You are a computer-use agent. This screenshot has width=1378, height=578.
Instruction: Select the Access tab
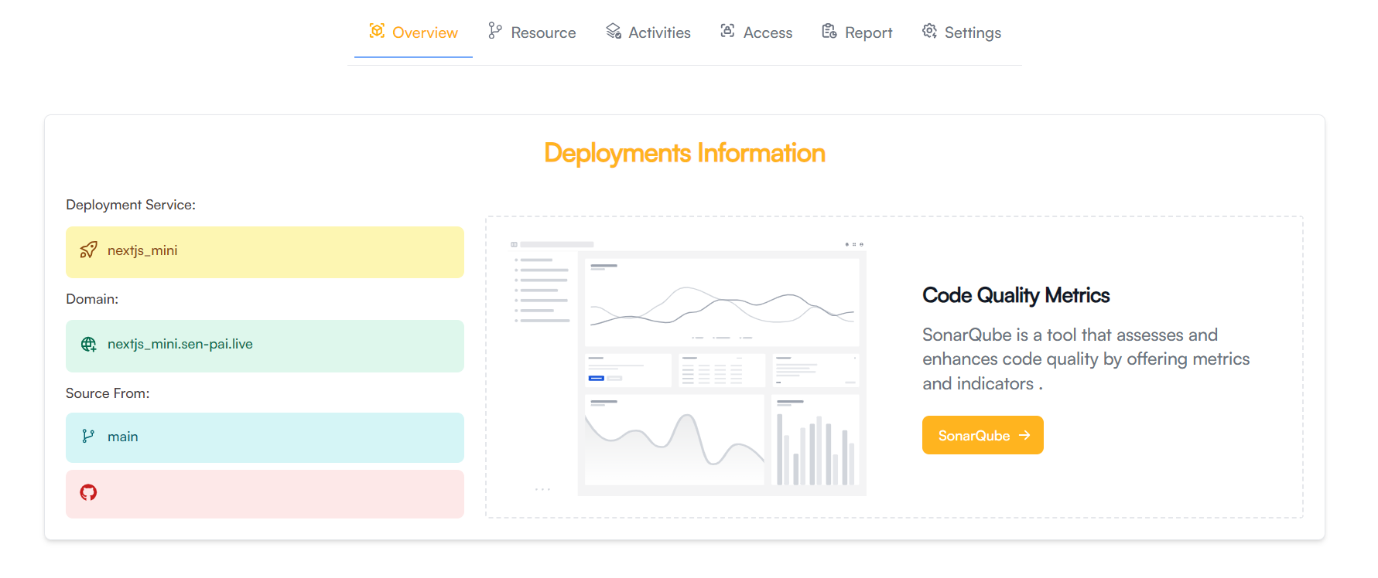(756, 32)
